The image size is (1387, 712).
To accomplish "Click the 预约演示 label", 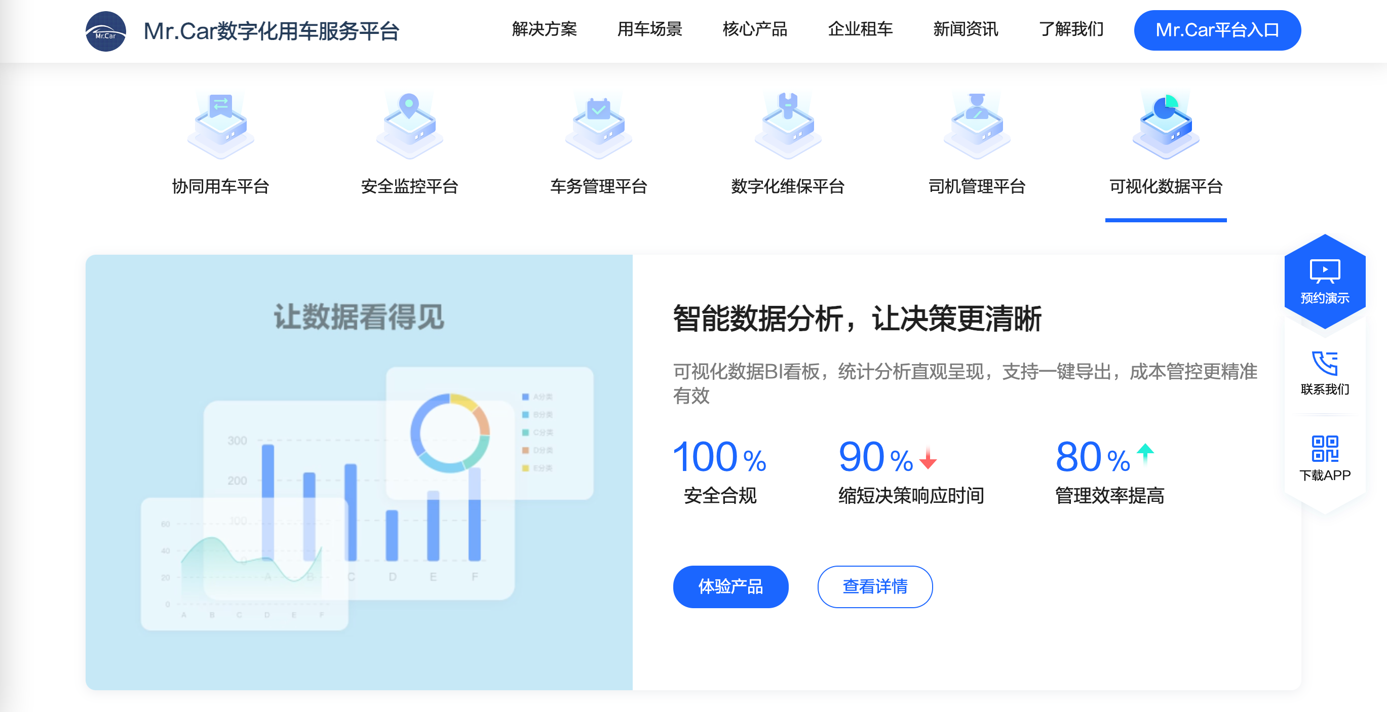I will (1325, 298).
